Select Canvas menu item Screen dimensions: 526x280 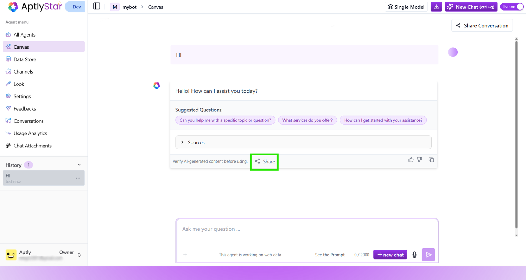44,47
